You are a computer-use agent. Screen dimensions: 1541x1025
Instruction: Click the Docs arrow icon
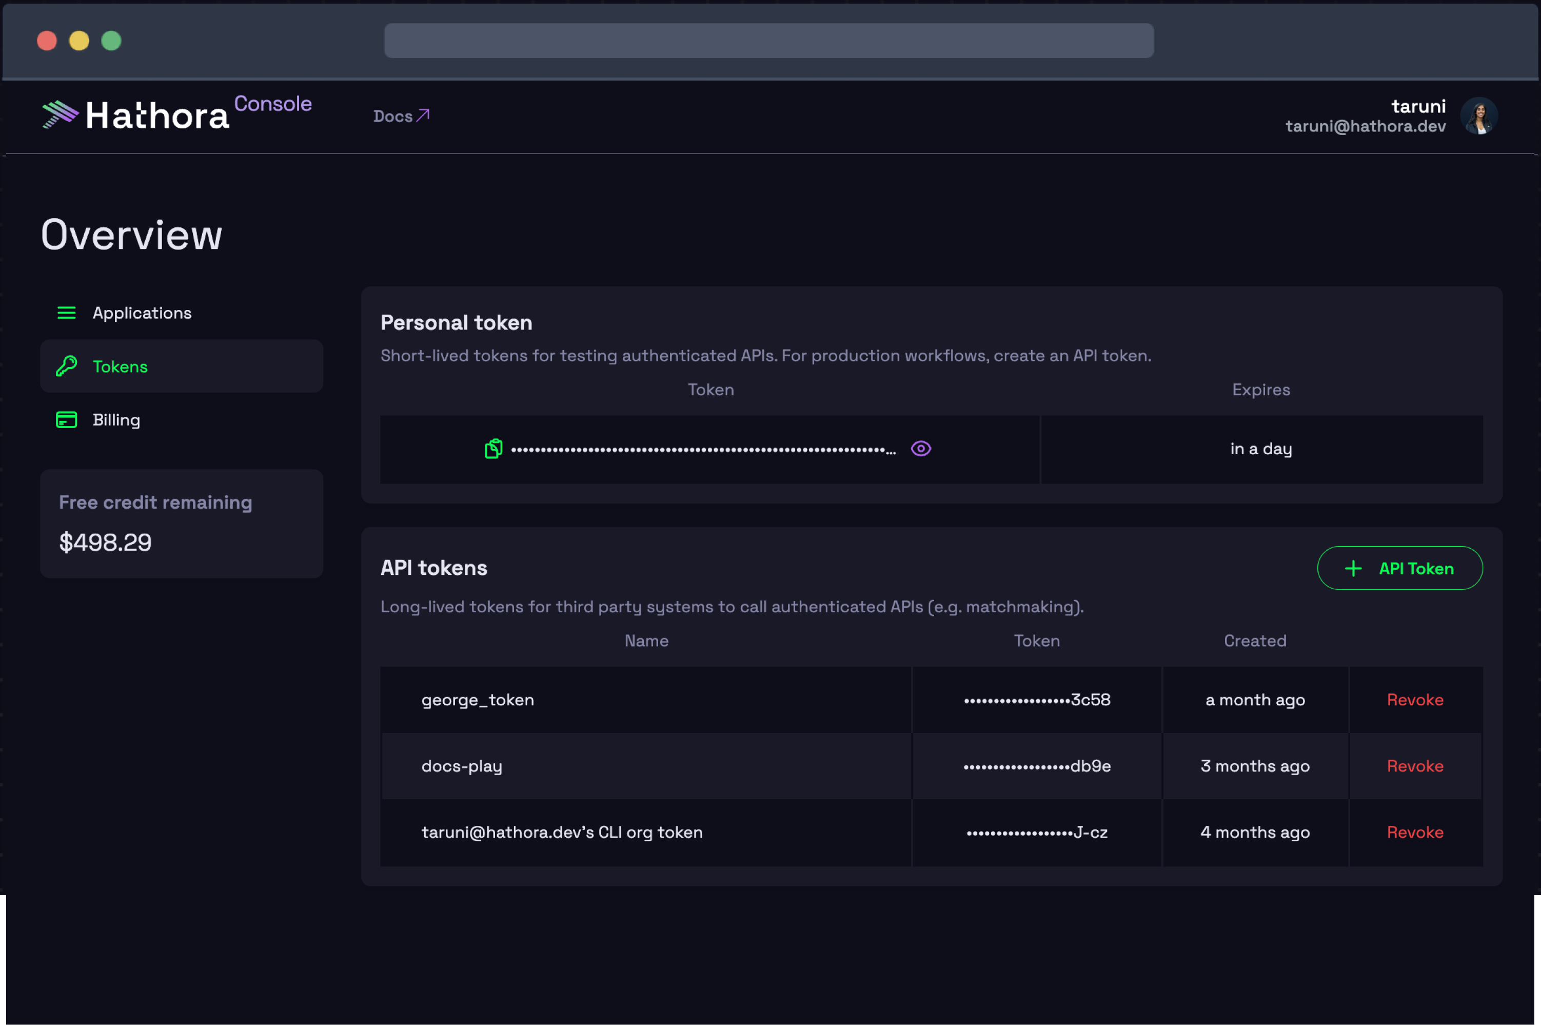tap(423, 115)
